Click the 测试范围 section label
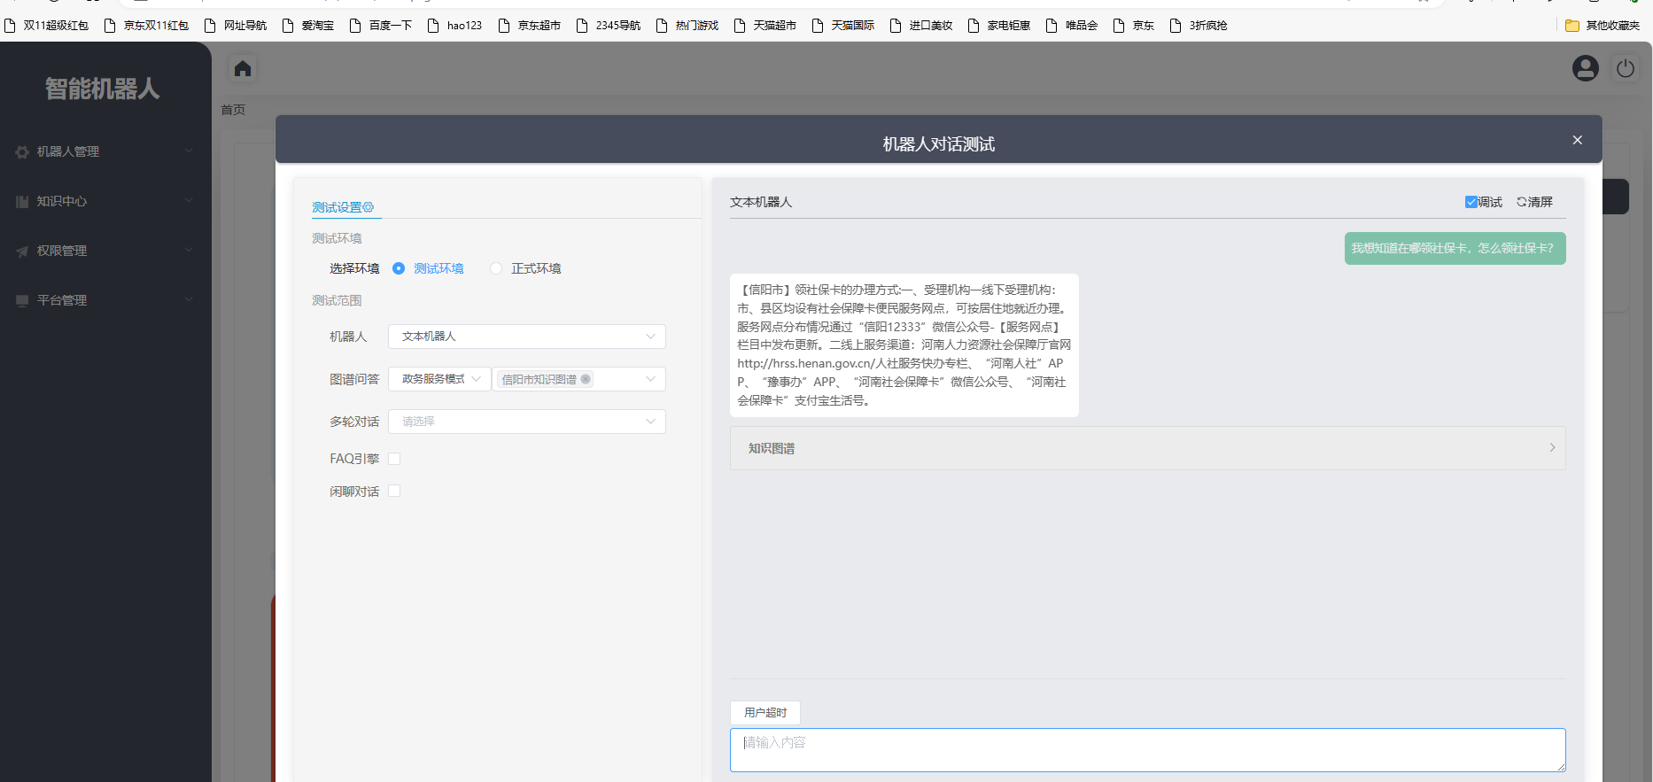 coord(337,301)
